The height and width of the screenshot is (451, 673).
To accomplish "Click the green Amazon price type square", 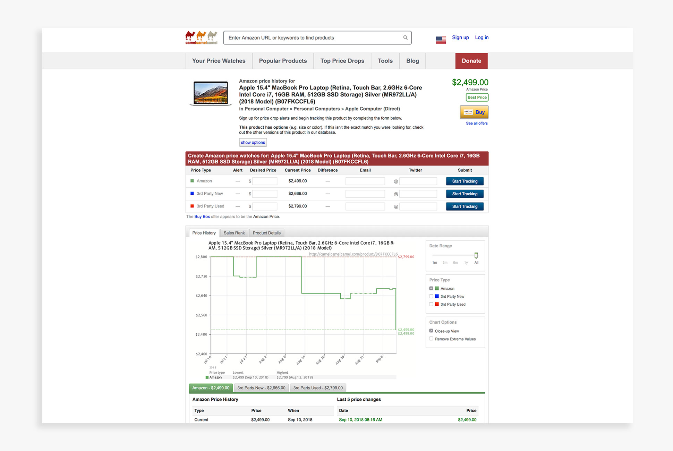I will tap(192, 181).
